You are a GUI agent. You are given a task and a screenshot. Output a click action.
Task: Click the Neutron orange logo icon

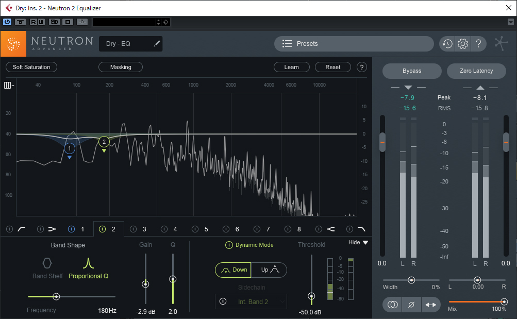(x=13, y=44)
